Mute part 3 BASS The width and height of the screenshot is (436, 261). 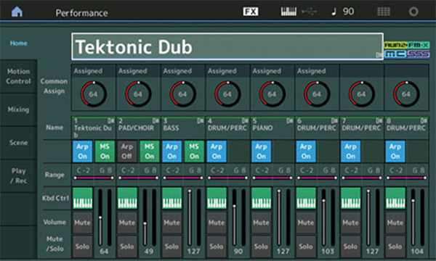pos(172,223)
